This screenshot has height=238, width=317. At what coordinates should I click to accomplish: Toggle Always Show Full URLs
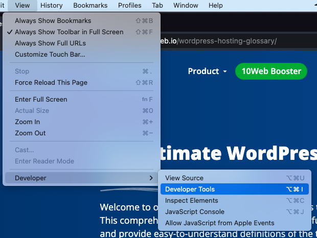(50, 43)
